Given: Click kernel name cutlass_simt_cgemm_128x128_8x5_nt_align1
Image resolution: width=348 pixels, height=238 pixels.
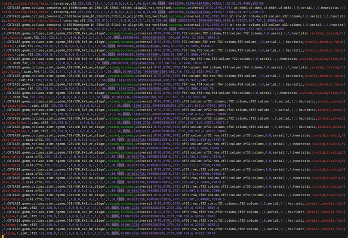Looking at the screenshot, I should pos(69,136).
